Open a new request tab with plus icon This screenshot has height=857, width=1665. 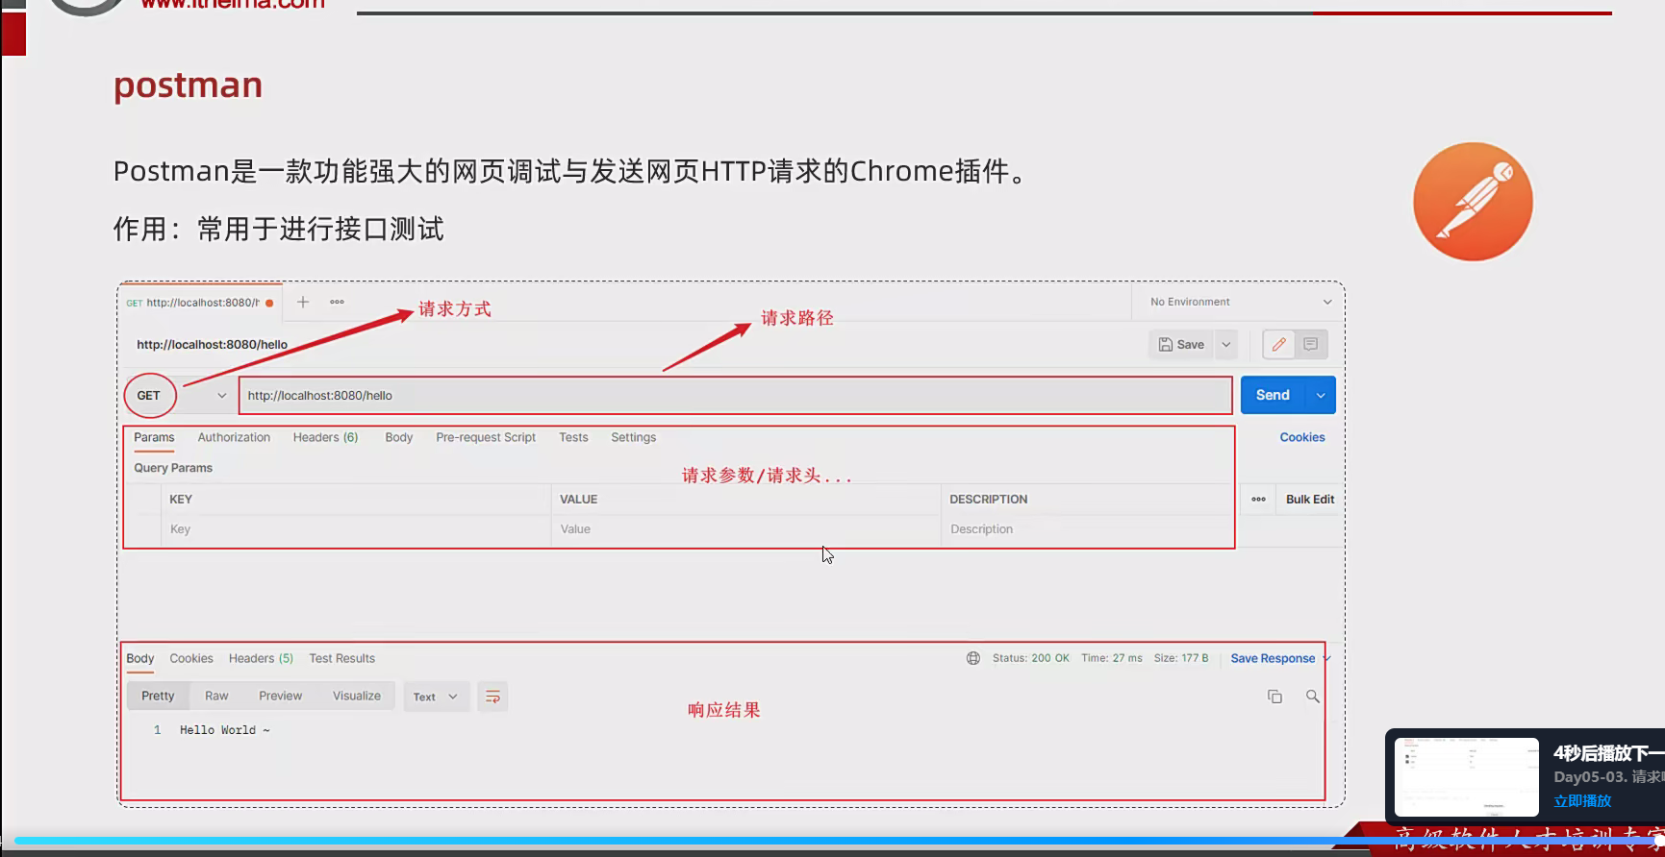coord(302,302)
